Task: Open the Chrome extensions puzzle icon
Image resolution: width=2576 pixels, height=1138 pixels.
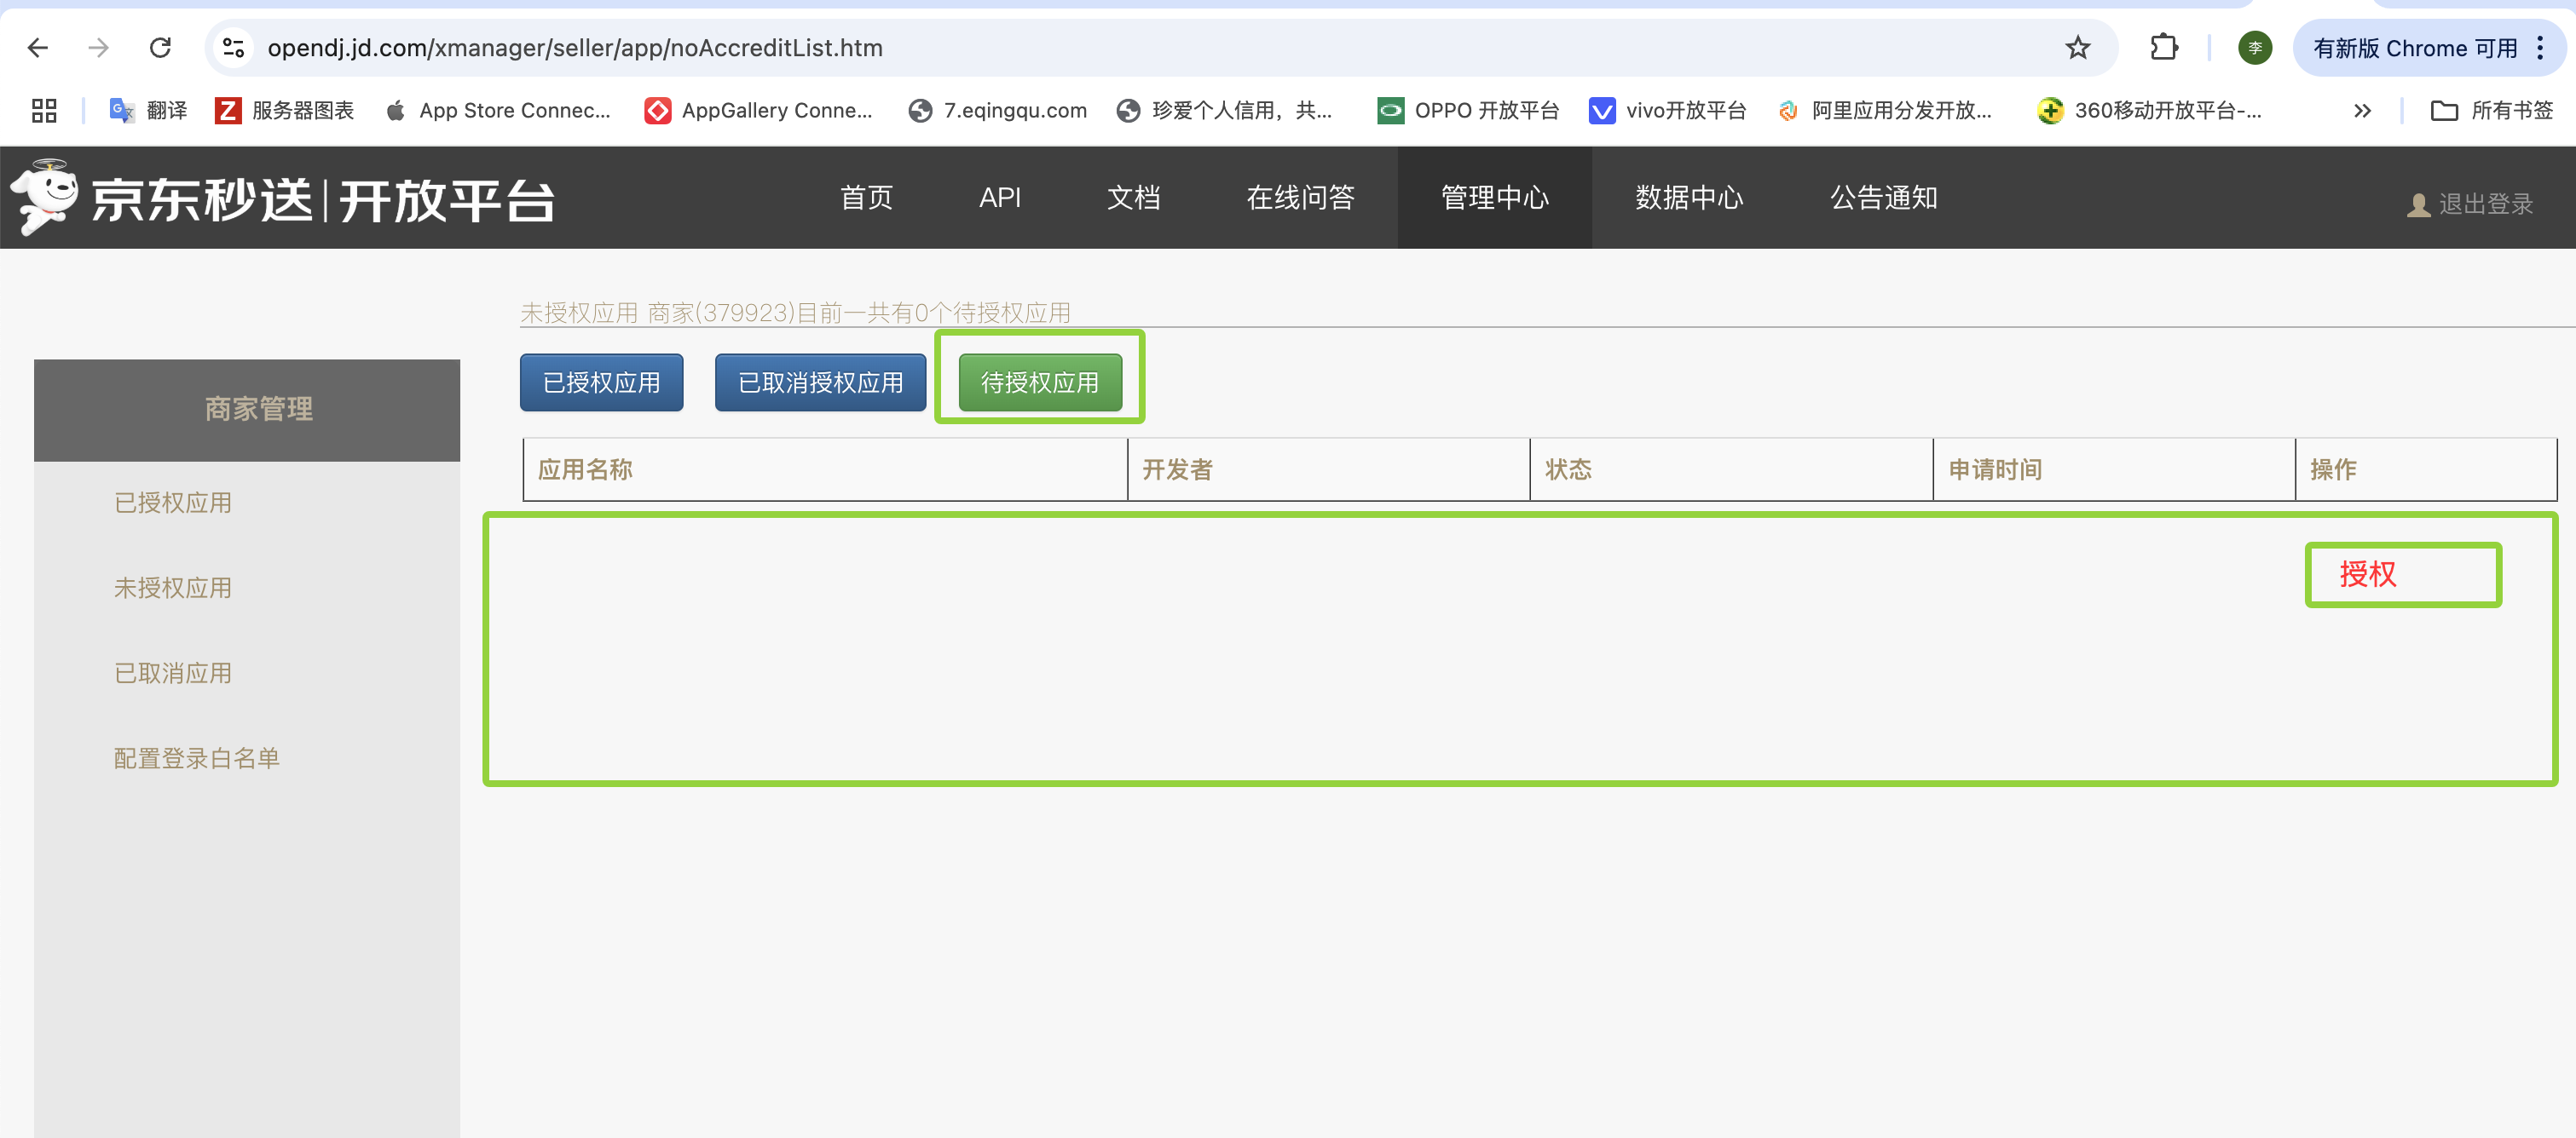Action: 2164,48
